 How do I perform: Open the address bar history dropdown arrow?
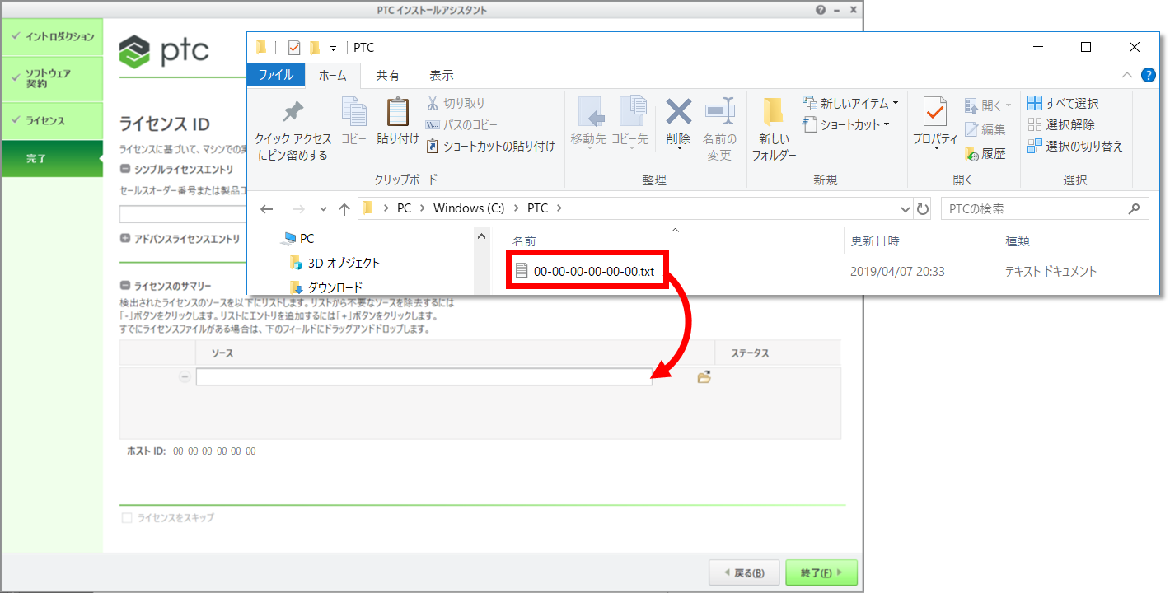pos(906,209)
